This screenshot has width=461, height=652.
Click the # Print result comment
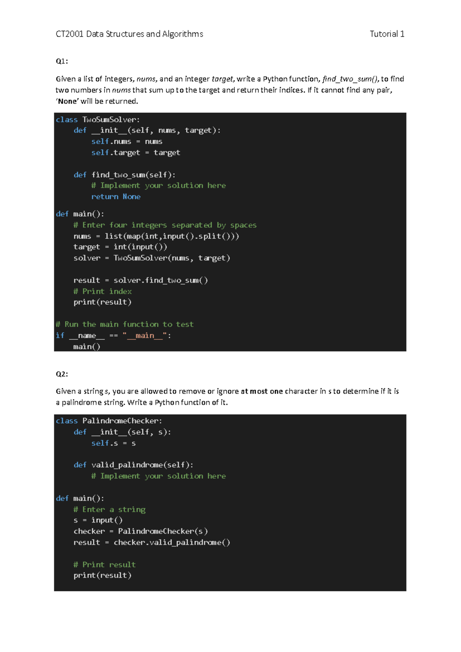pos(104,565)
